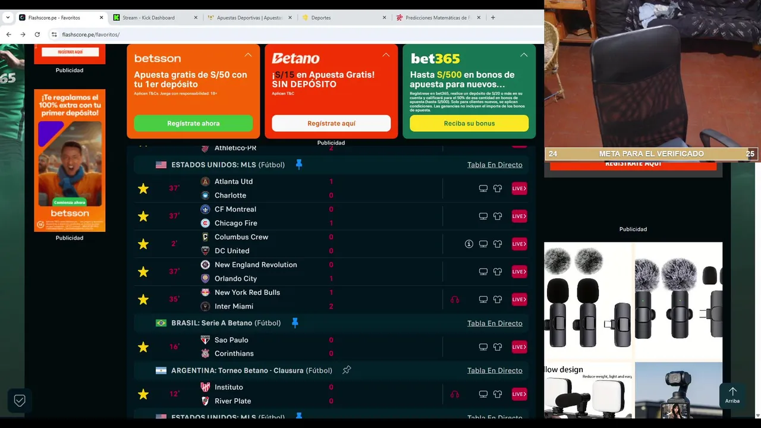The image size is (761, 428).
Task: Unstar CF Montreal vs Chicago Fire match
Action: (143, 216)
